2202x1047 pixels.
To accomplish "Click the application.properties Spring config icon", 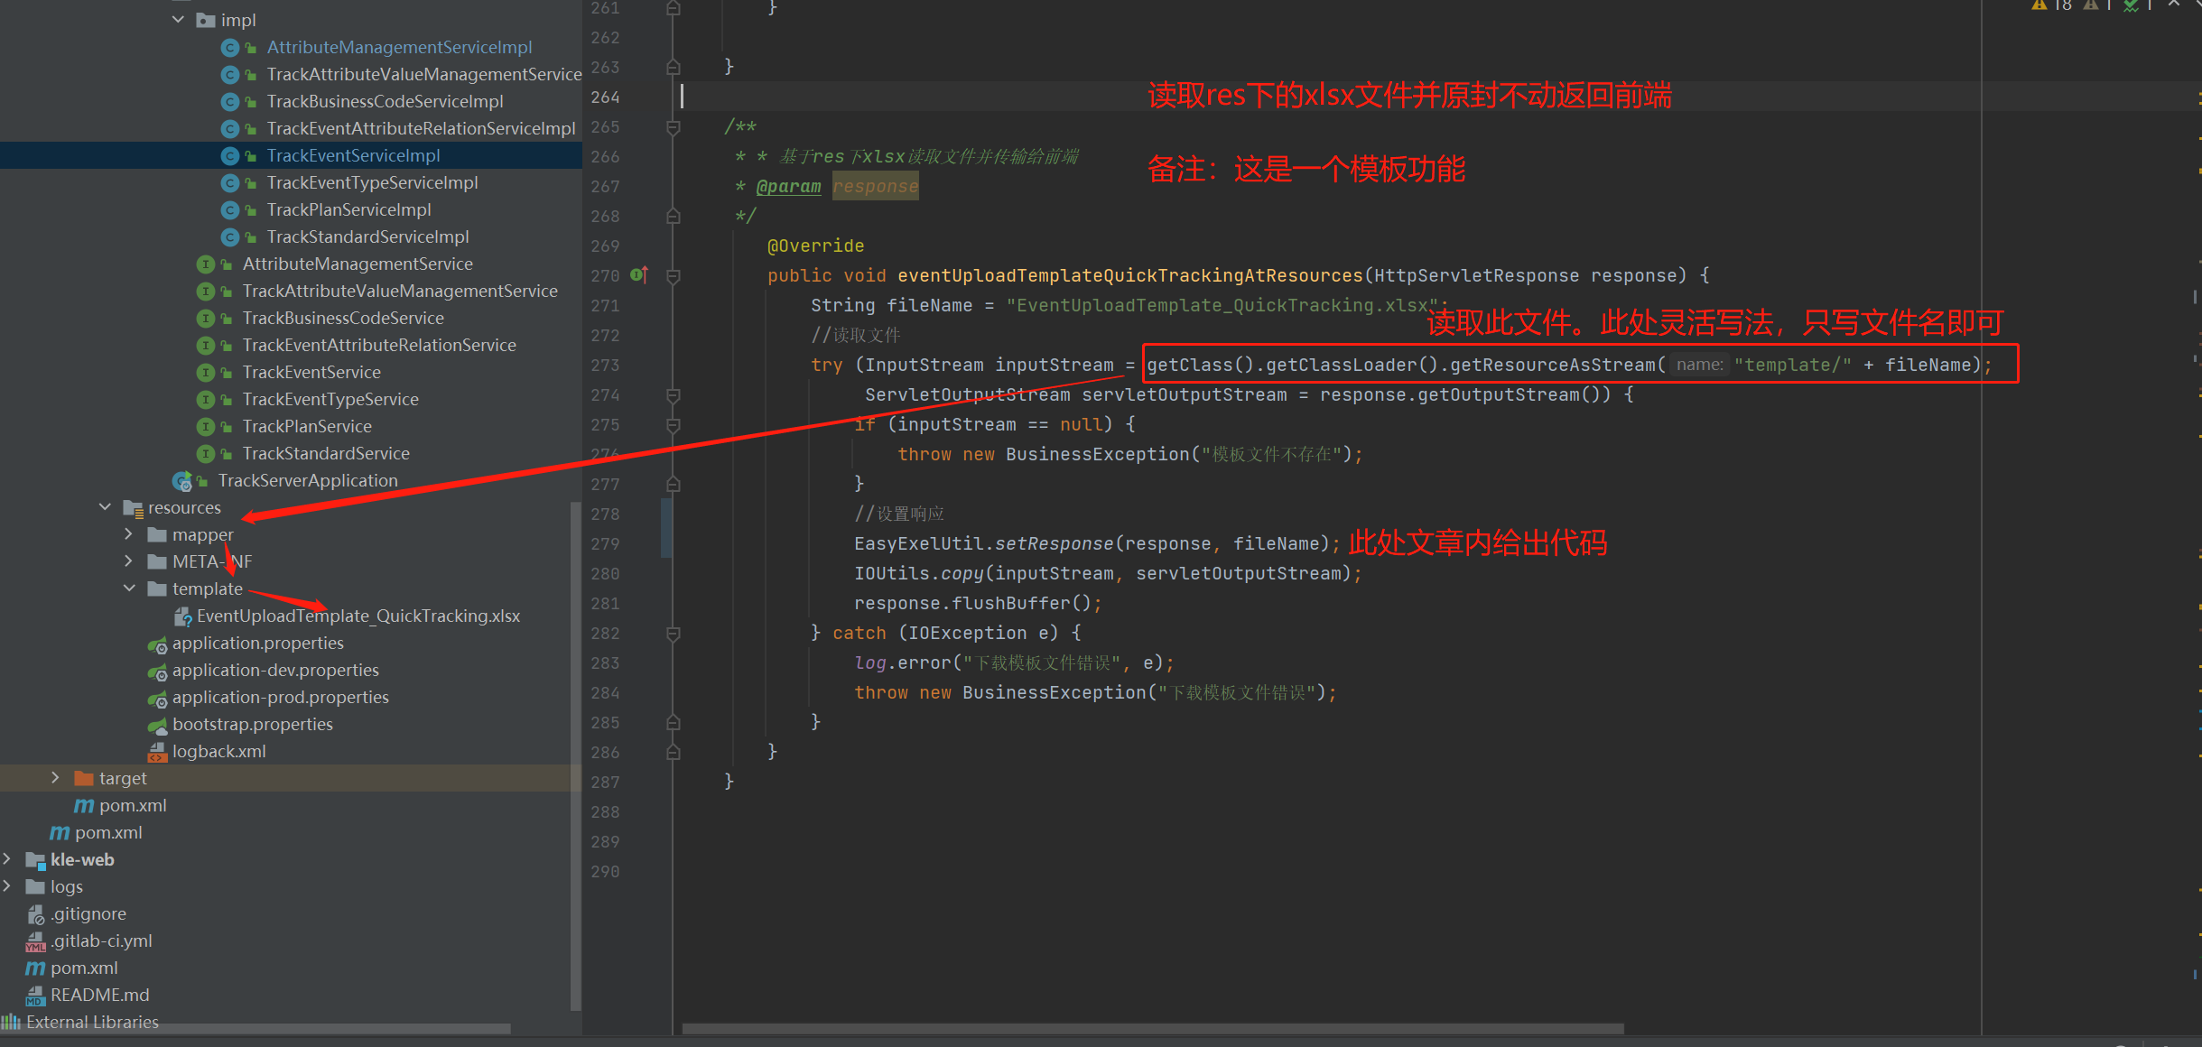I will pos(157,644).
